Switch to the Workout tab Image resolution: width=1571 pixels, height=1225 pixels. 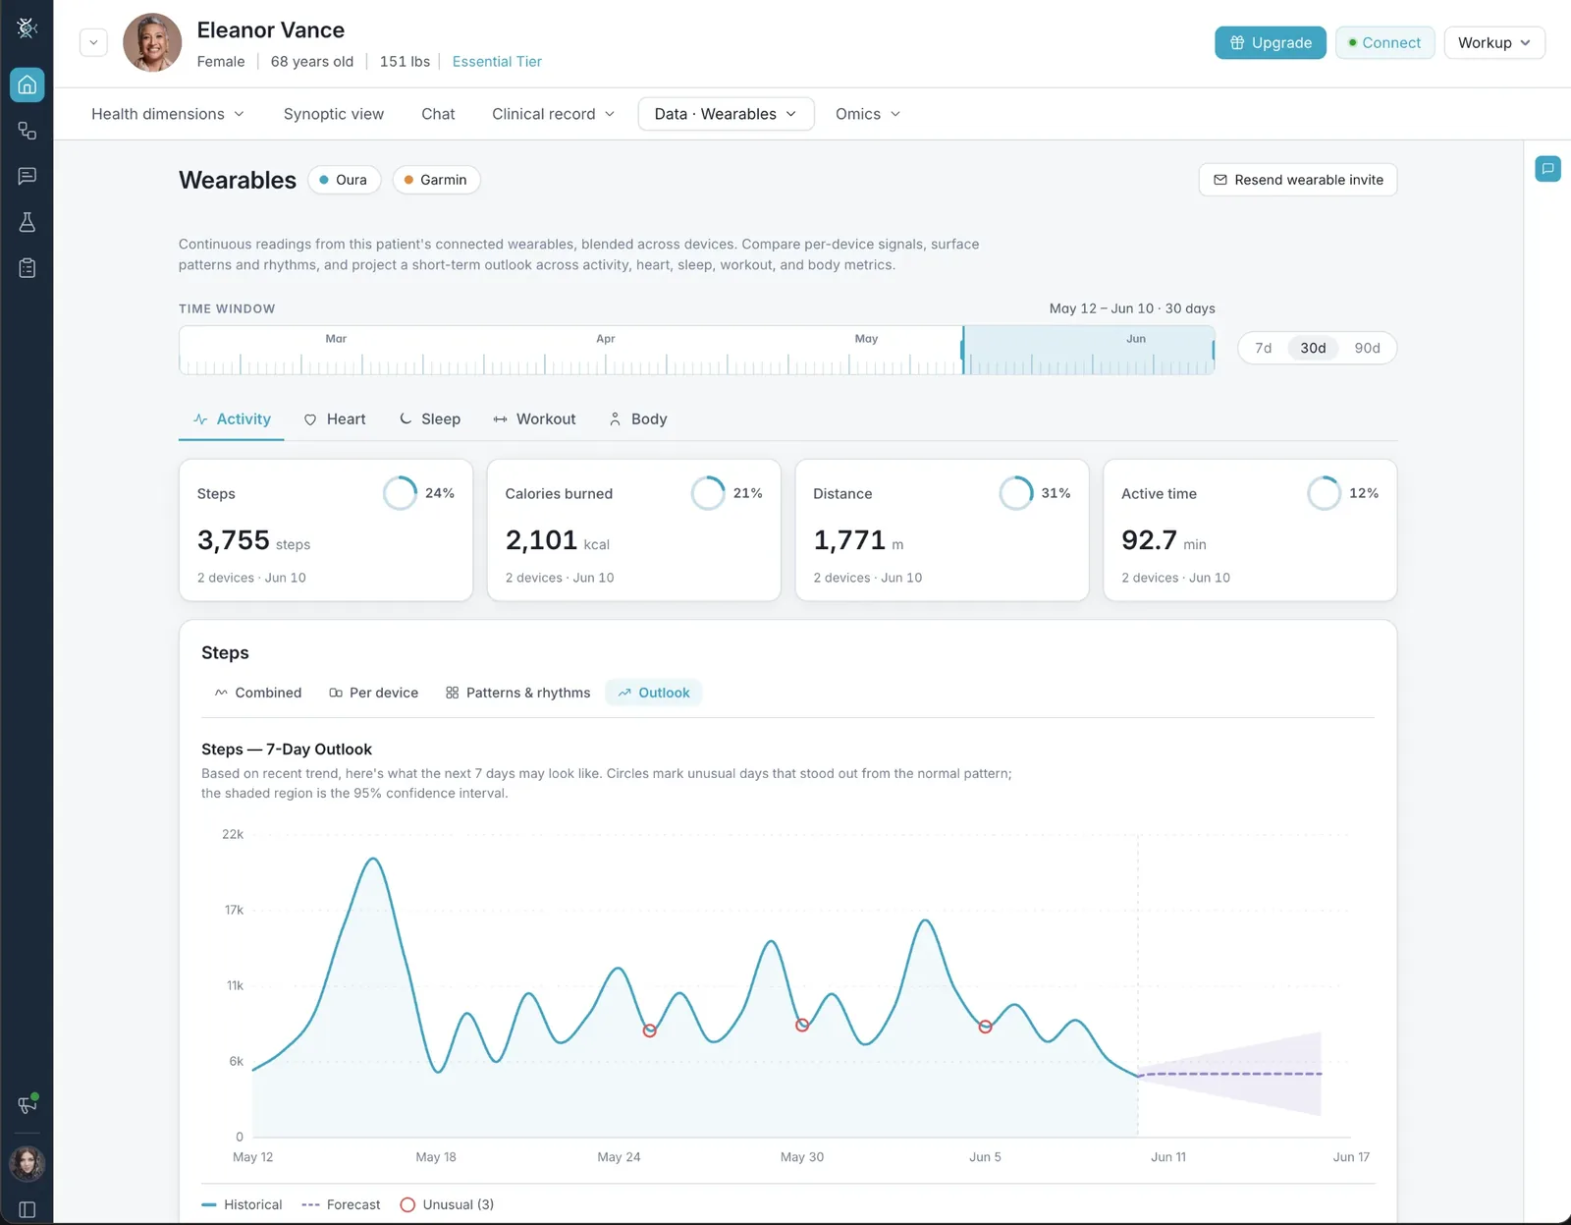point(534,419)
